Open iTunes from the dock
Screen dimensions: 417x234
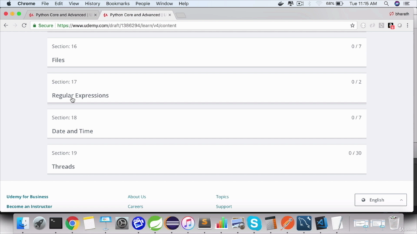(188, 223)
